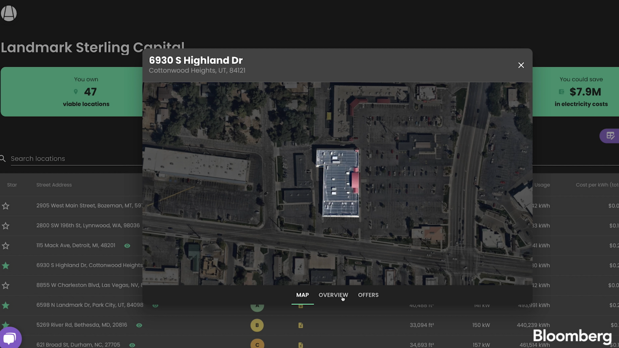
Task: Star the 2905 West Main Street location
Action: tap(5, 206)
